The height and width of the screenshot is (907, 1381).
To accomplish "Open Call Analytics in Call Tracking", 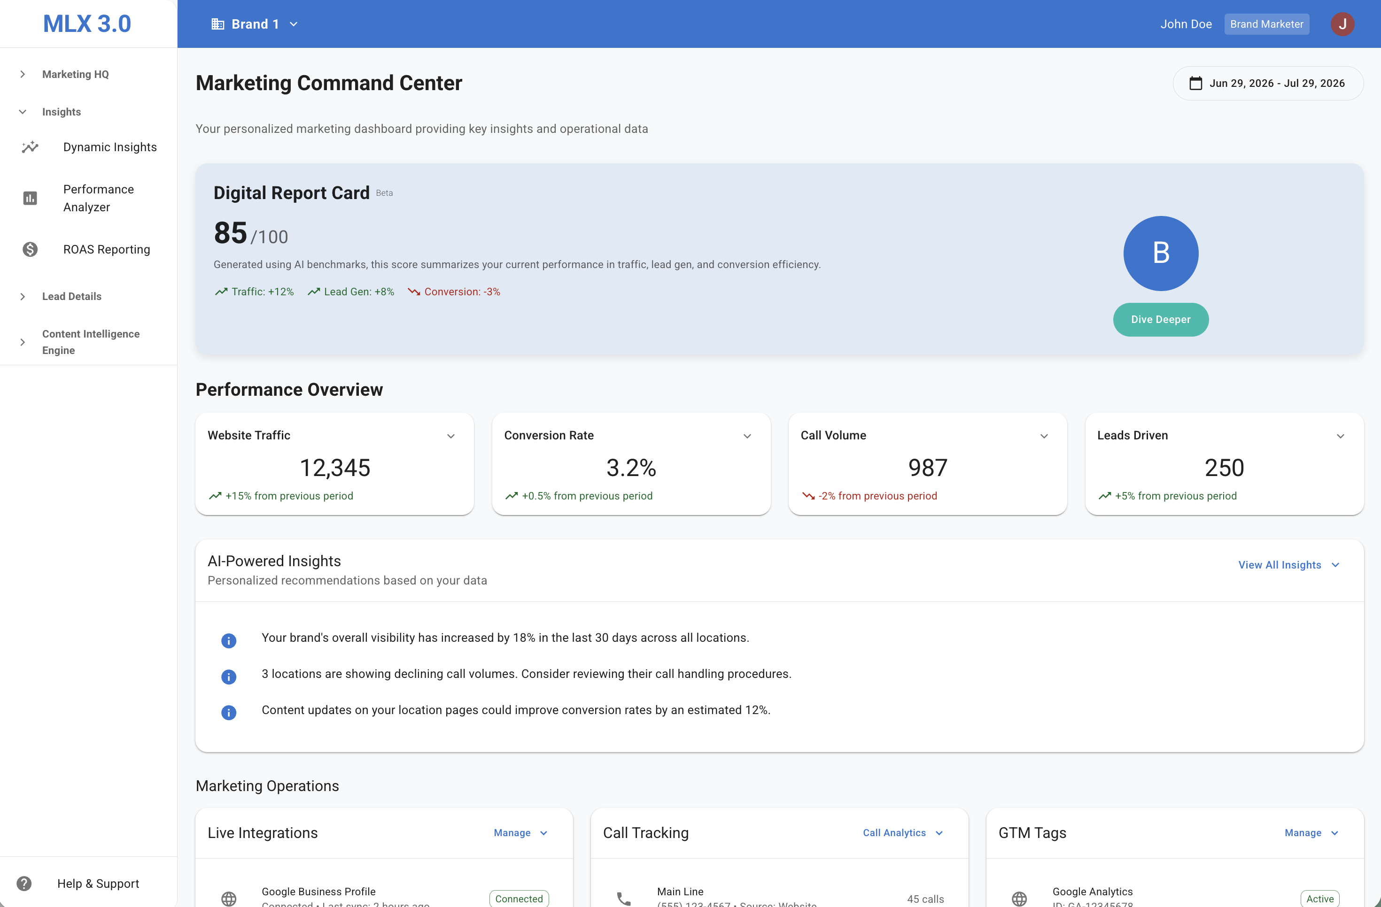I will [x=903, y=833].
